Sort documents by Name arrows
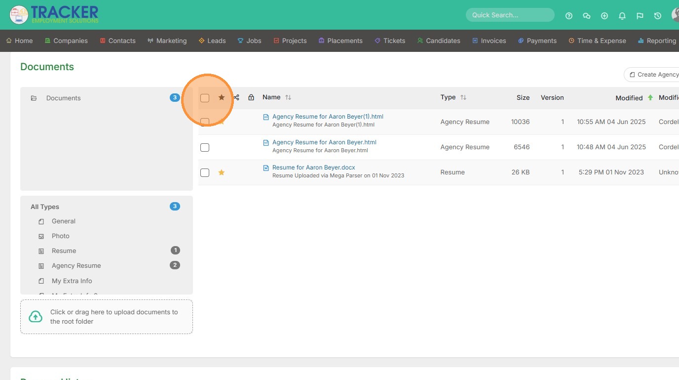The height and width of the screenshot is (380, 679). [288, 97]
